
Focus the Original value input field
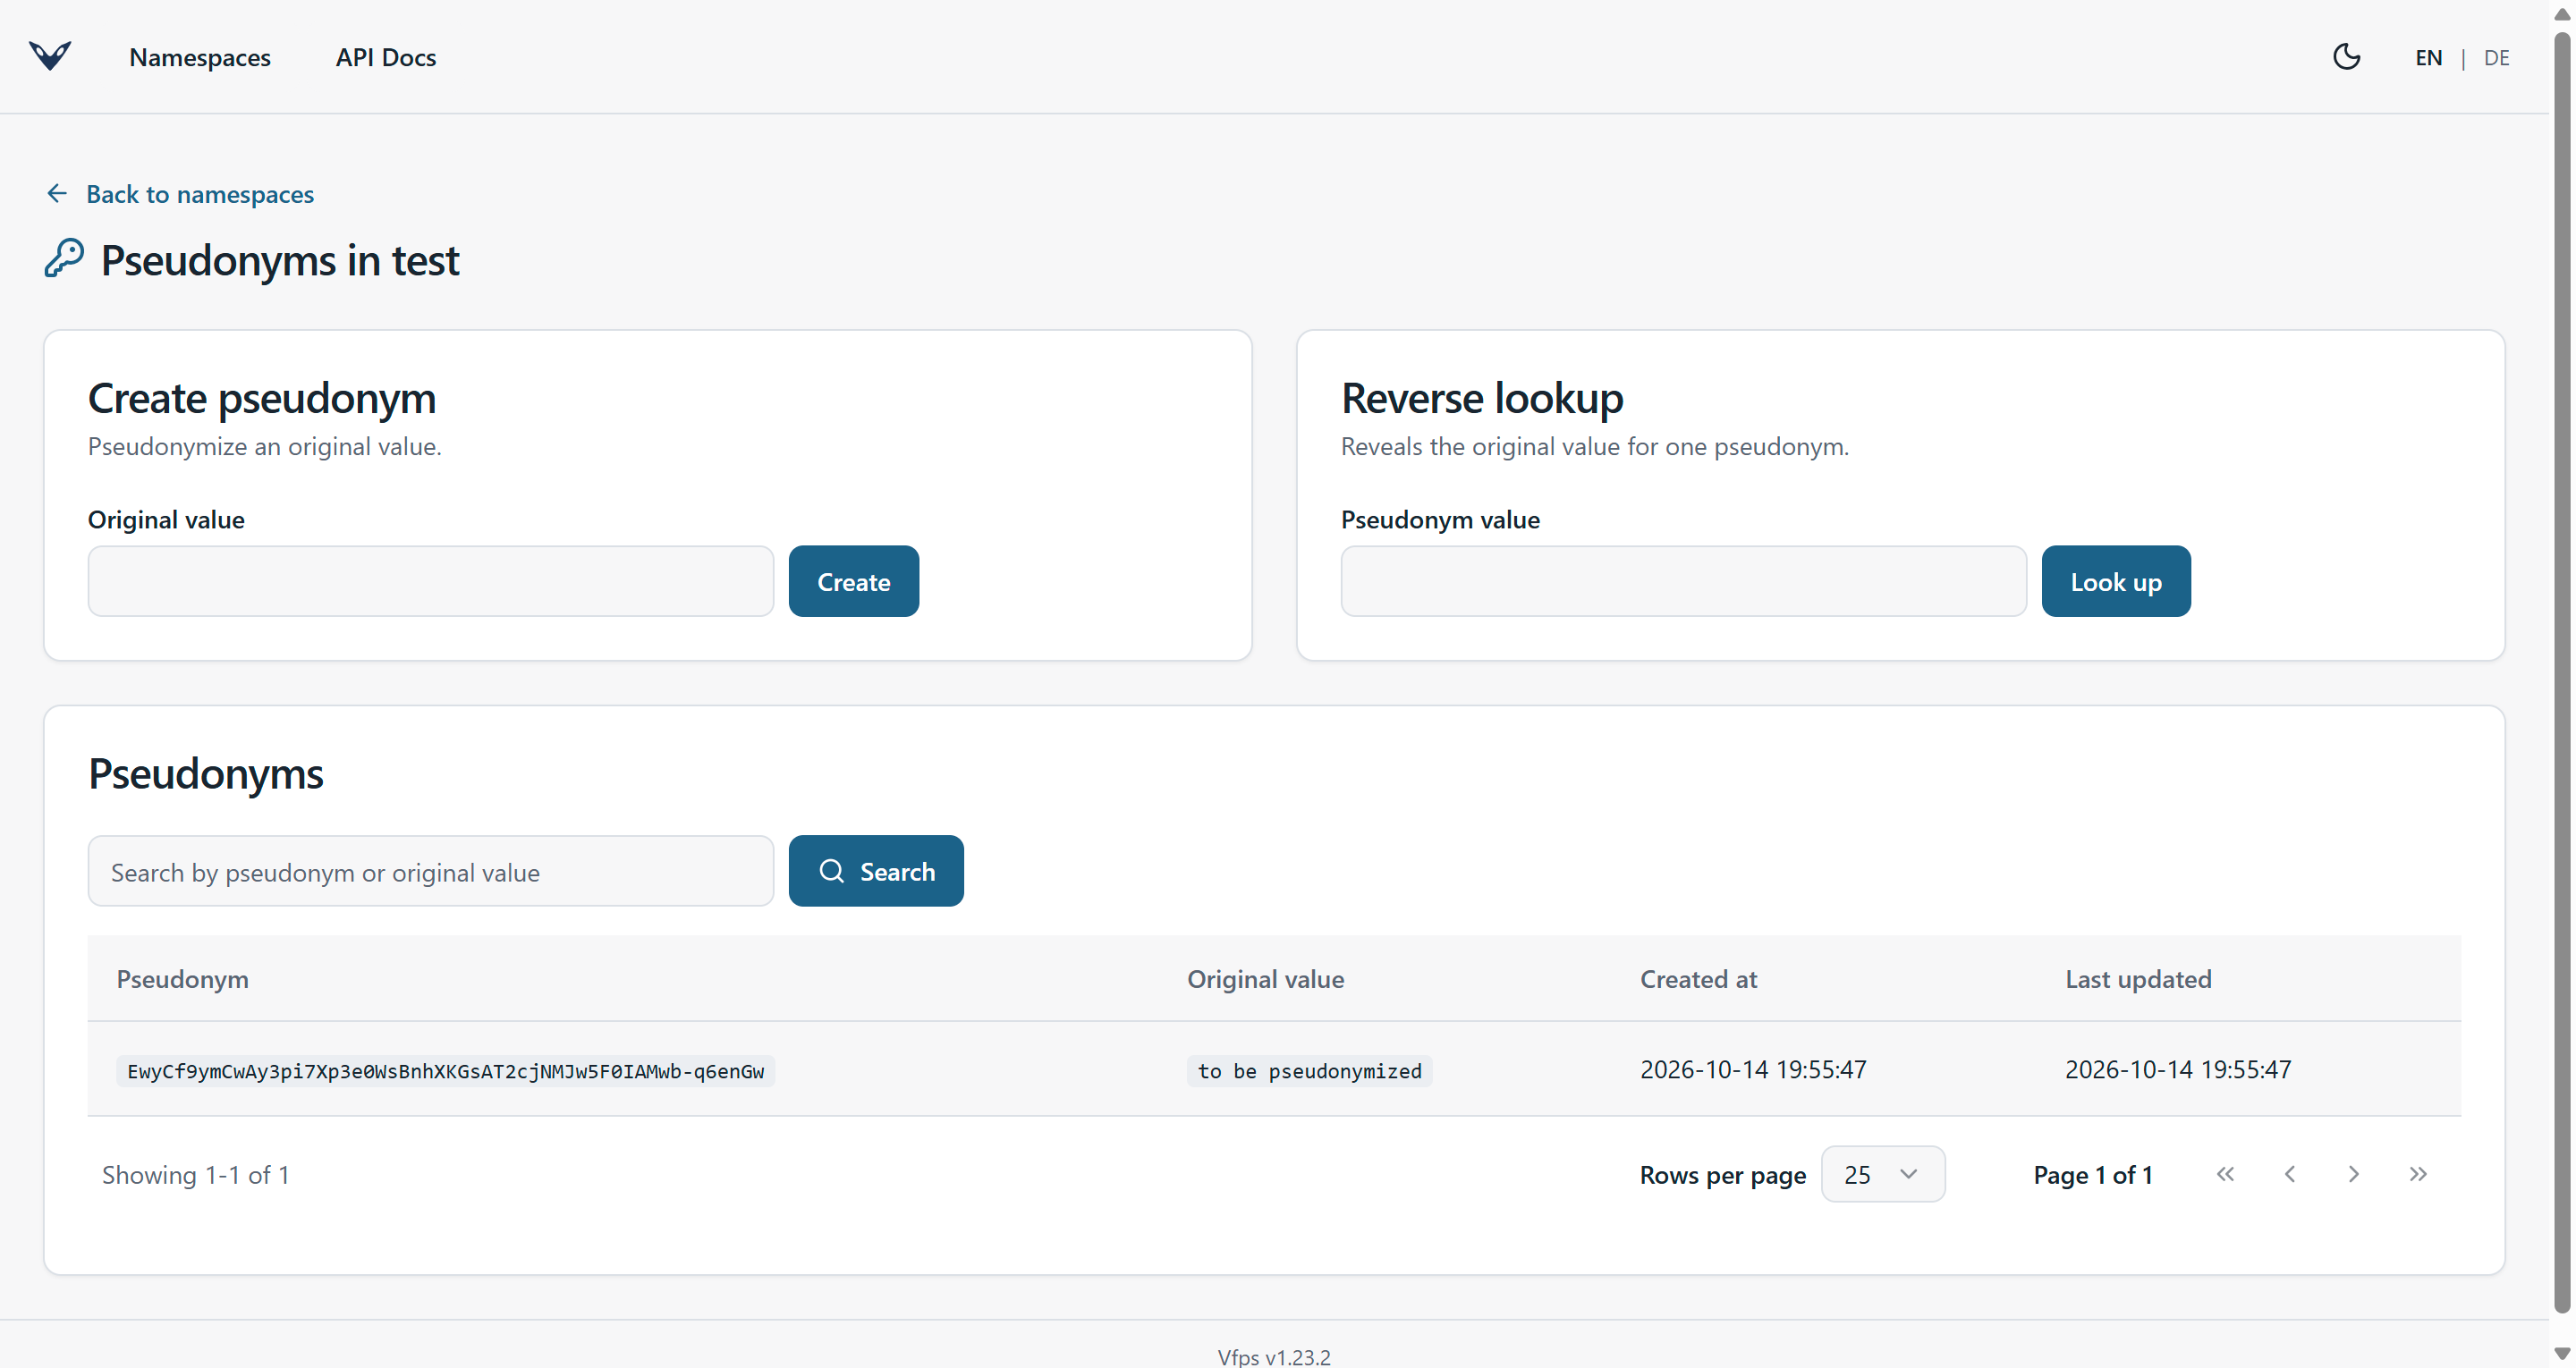click(431, 581)
